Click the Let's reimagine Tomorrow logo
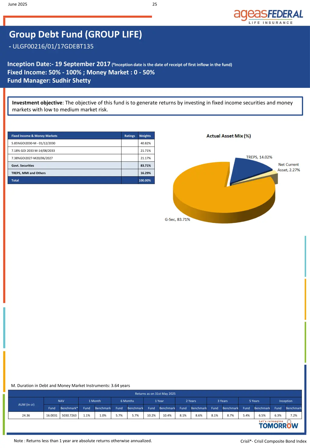 click(x=279, y=424)
